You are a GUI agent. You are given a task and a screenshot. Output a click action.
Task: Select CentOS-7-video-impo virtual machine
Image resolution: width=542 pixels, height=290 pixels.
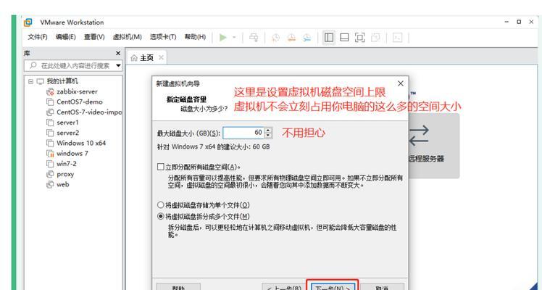(x=89, y=112)
